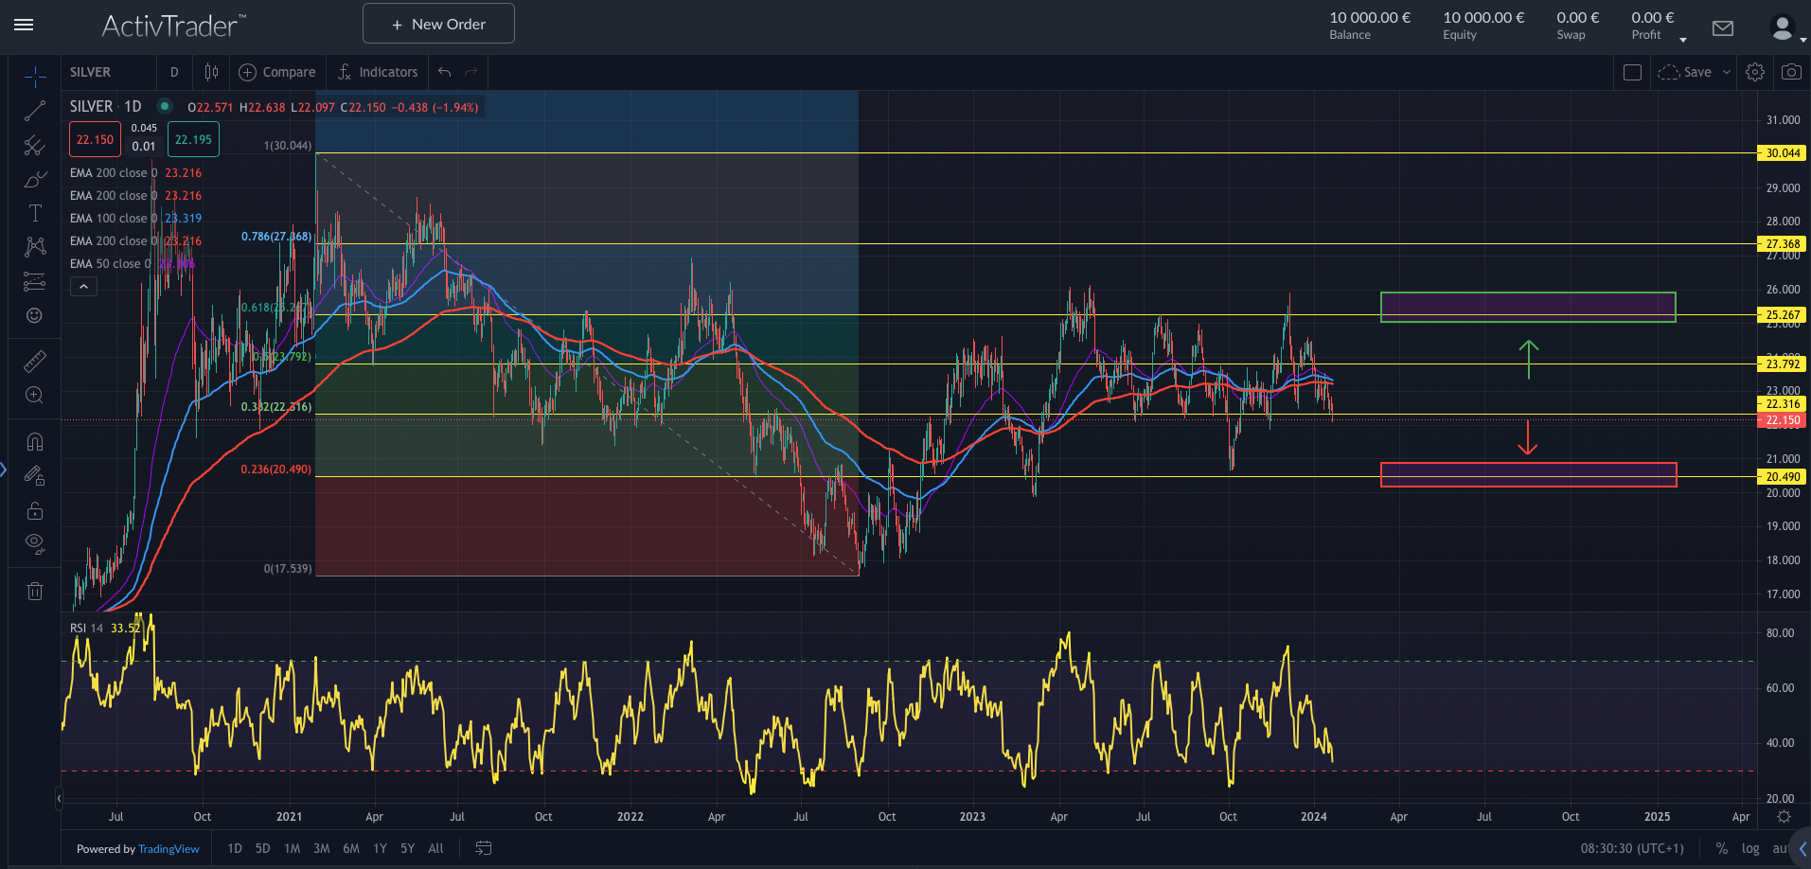Choose the text annotation tool
Image resolution: width=1811 pixels, height=869 pixels.
35,213
